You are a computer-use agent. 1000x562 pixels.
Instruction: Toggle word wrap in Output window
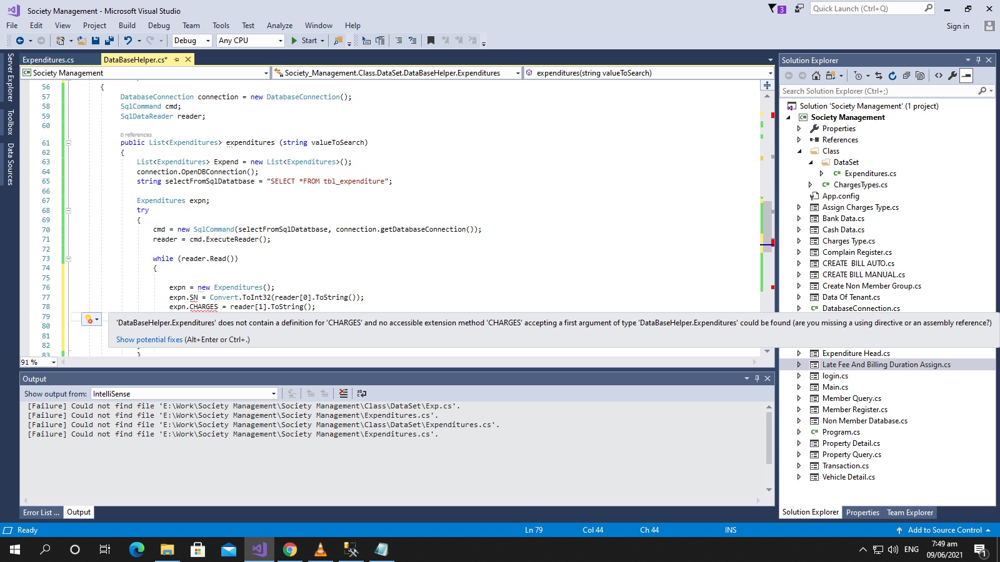pos(361,393)
